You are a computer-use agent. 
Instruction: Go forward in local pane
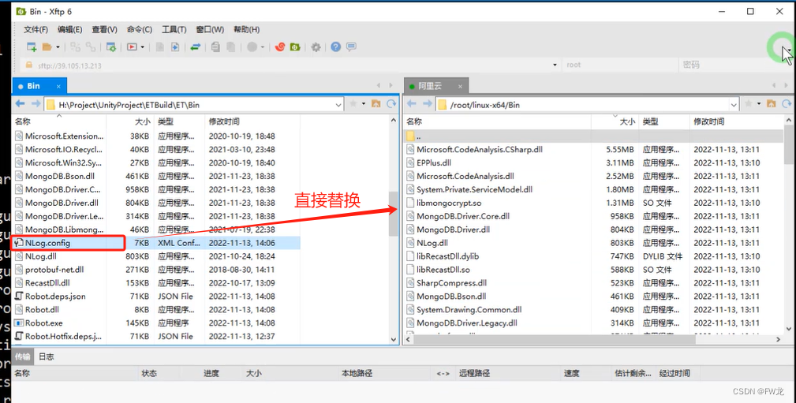36,104
